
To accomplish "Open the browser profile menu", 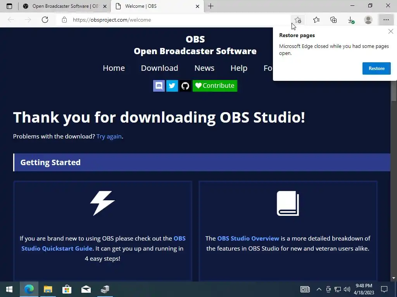I will coord(368,20).
